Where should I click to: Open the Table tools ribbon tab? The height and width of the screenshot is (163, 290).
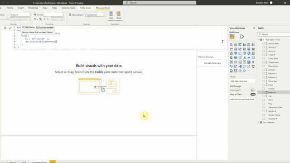[x=85, y=8]
